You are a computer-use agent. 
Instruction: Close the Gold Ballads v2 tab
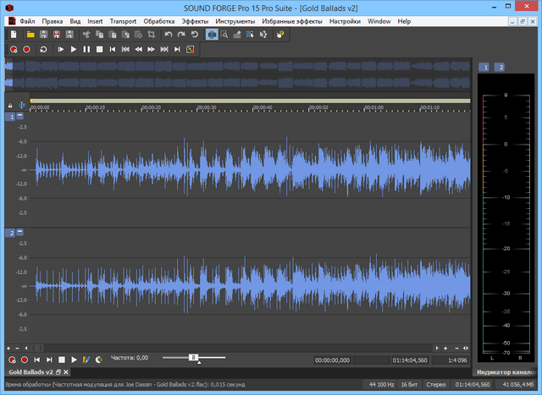pyautogui.click(x=66, y=372)
